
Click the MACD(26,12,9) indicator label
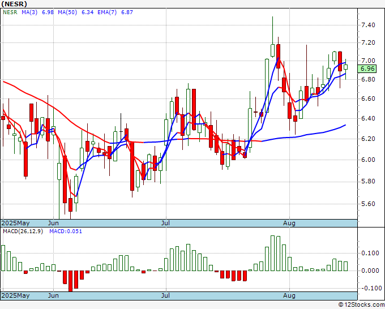tap(23, 231)
